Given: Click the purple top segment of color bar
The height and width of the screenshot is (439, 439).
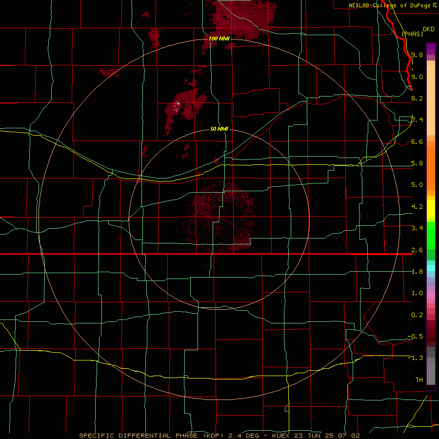Looking at the screenshot, I should coord(431,49).
